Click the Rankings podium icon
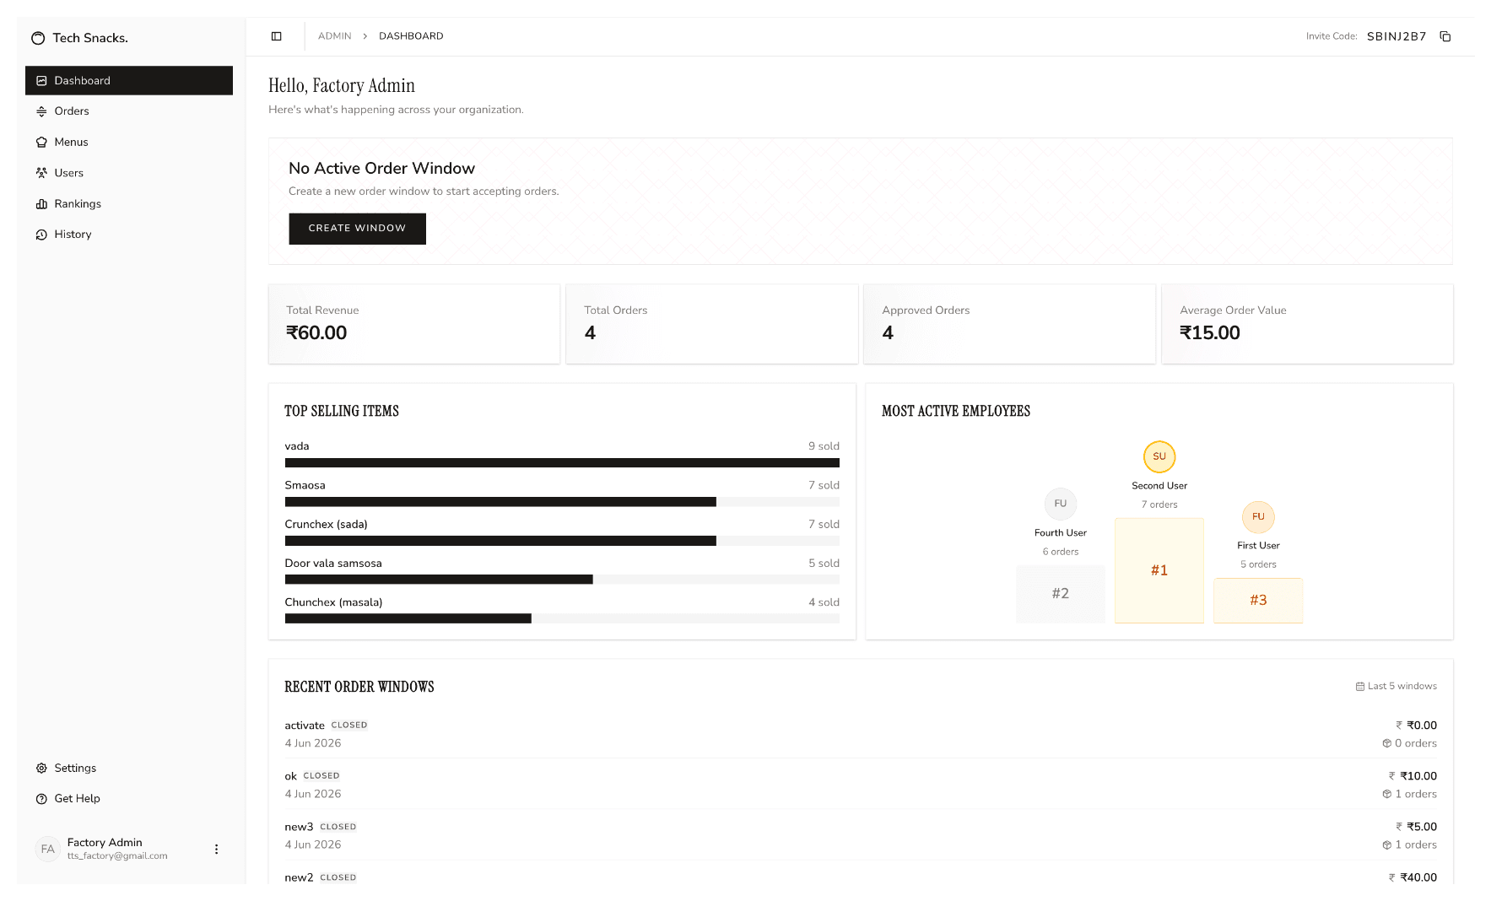This screenshot has width=1491, height=901. point(41,204)
